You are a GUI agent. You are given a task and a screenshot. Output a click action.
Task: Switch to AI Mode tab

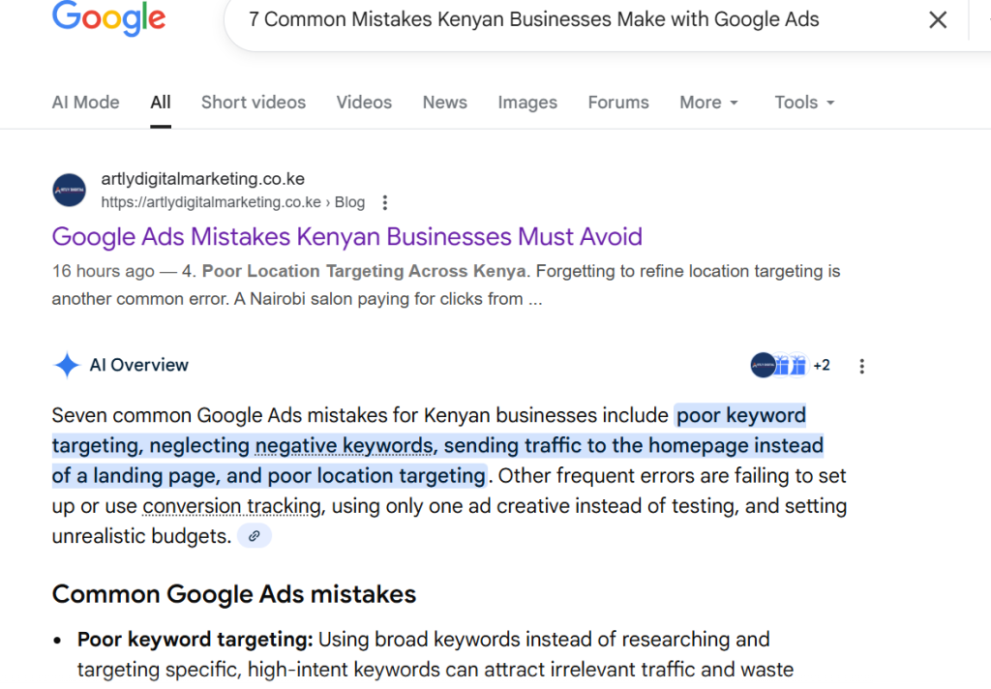pos(85,103)
